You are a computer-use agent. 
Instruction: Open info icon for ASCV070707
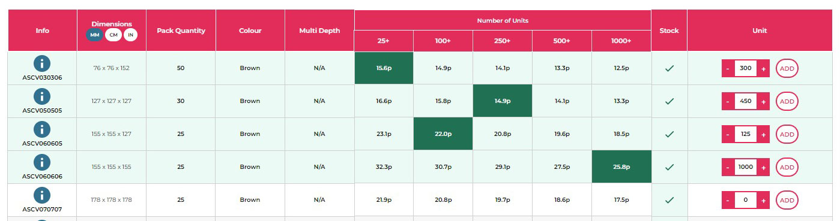(42, 195)
